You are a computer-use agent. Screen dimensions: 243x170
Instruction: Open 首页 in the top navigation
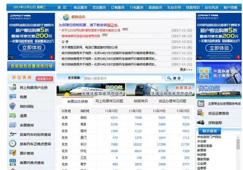pyautogui.click(x=62, y=7)
